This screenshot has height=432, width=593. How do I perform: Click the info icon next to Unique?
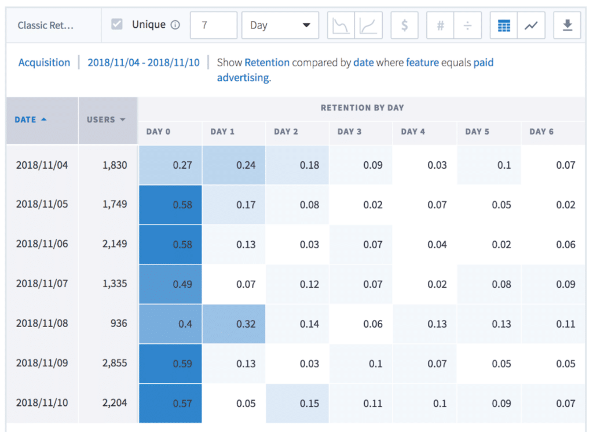[x=175, y=26]
